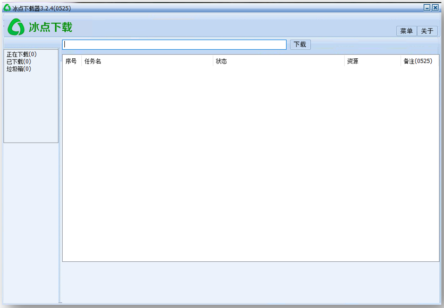Image resolution: width=444 pixels, height=308 pixels.
Task: Minimize the 冰点下载器 window
Action: point(427,8)
